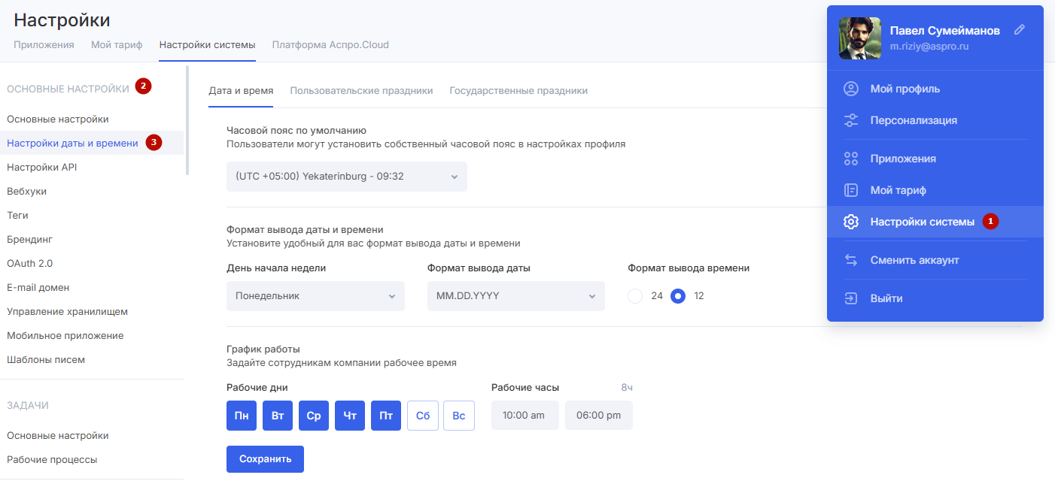Switch to the Государственные праздники tab
The width and height of the screenshot is (1055, 487).
coord(518,90)
